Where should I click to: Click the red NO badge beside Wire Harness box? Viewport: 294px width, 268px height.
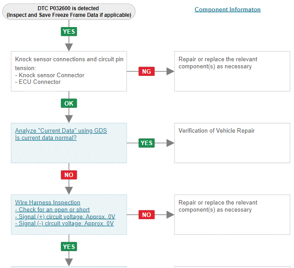(x=147, y=215)
